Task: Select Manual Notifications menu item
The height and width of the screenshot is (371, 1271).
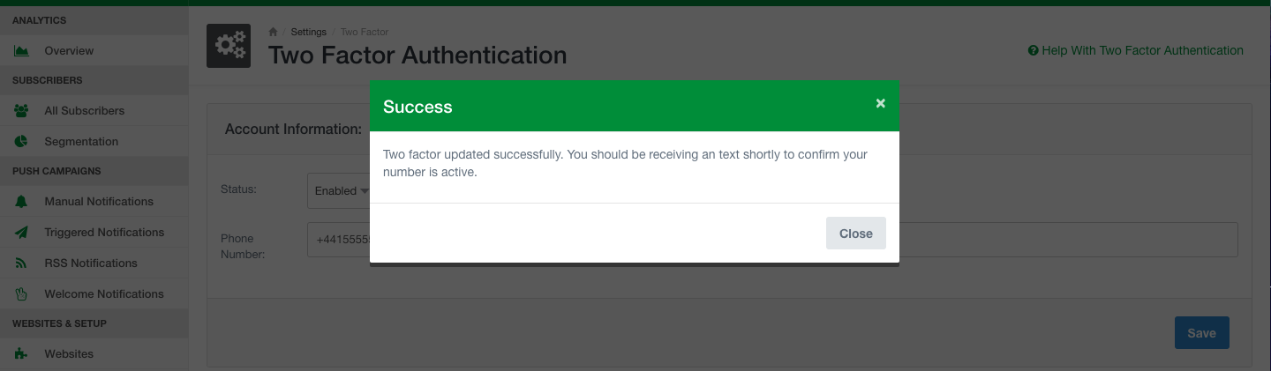Action: [99, 202]
